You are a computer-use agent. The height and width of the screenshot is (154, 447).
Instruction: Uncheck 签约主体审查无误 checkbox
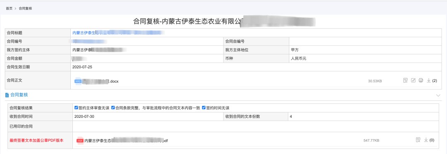(76, 108)
